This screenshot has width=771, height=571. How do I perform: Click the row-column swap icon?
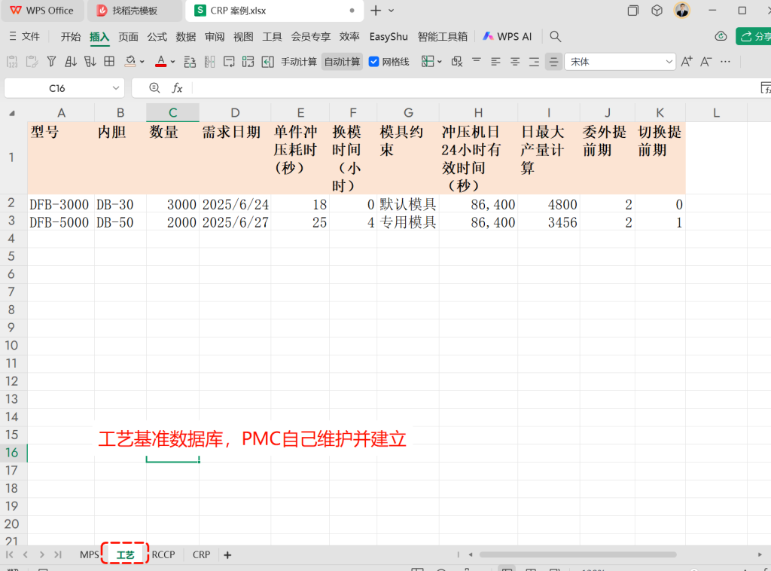248,62
